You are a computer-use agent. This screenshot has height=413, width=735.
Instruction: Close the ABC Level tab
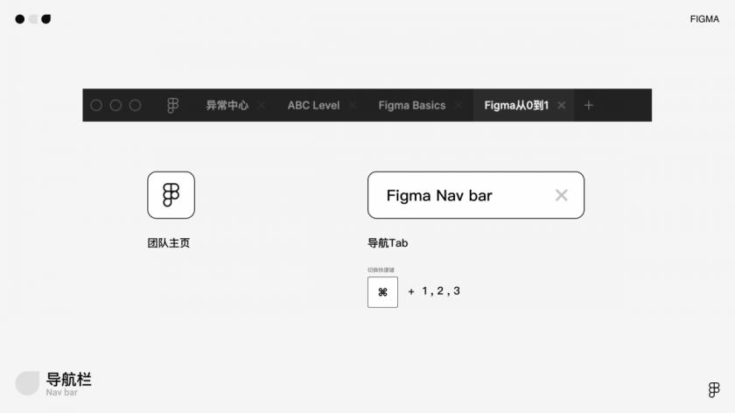[x=353, y=106]
